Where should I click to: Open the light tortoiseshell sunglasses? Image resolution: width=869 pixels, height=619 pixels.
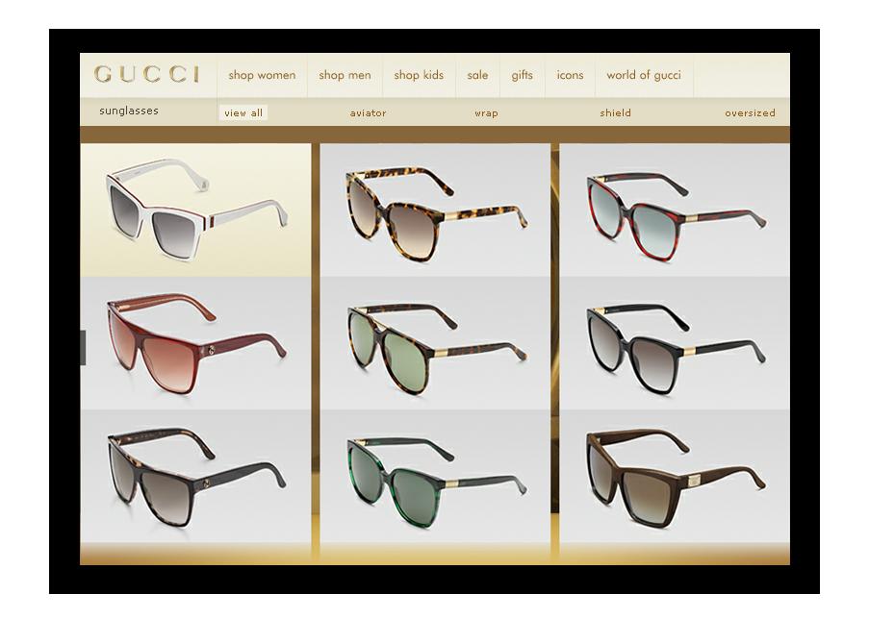435,210
